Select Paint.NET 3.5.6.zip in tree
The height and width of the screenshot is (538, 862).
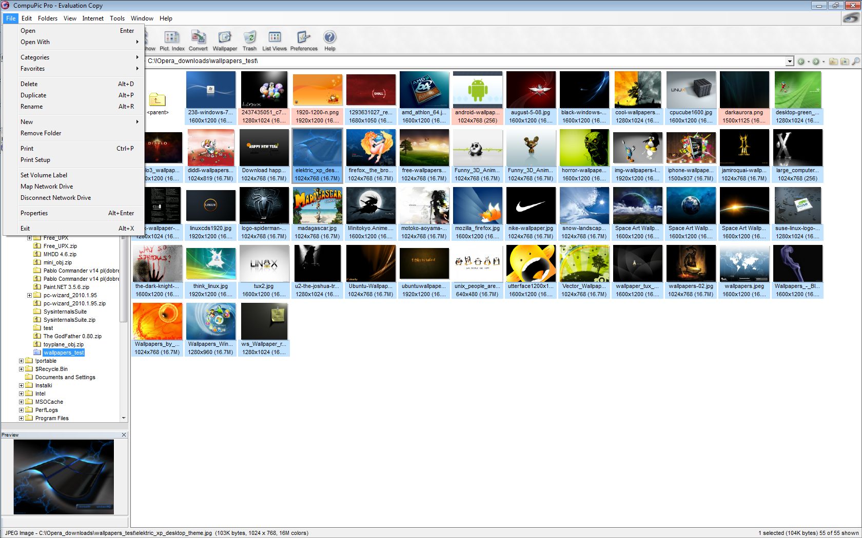66,287
